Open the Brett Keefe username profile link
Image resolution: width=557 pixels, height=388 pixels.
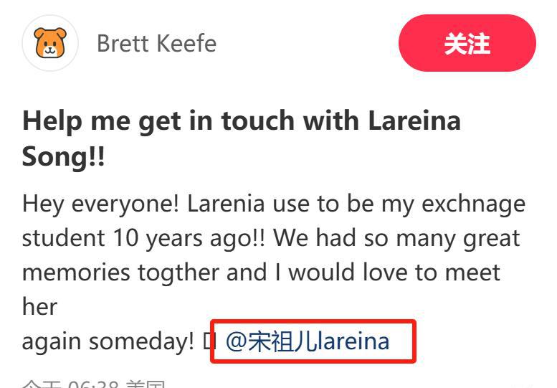pos(157,44)
